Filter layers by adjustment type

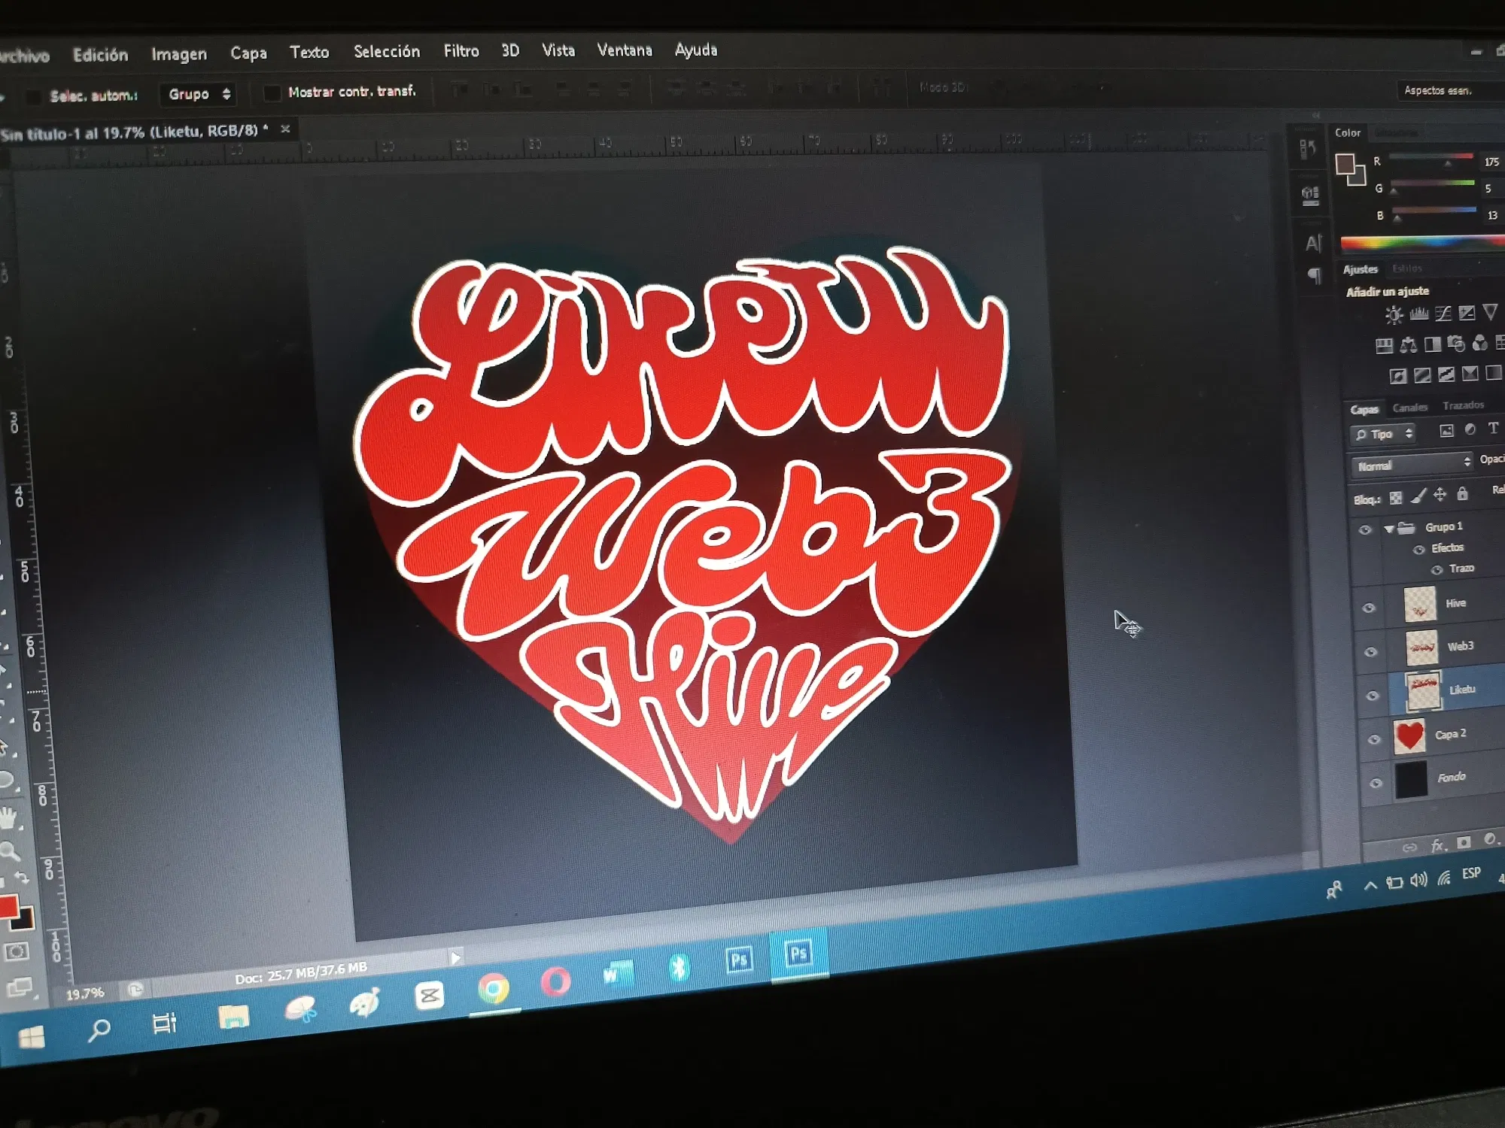[1470, 429]
